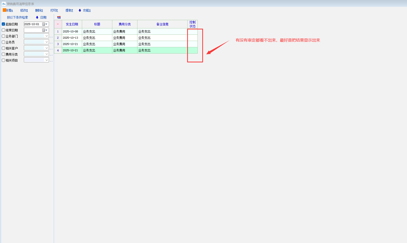Open the 修改E menu item
The image size is (407, 243).
pyautogui.click(x=24, y=10)
